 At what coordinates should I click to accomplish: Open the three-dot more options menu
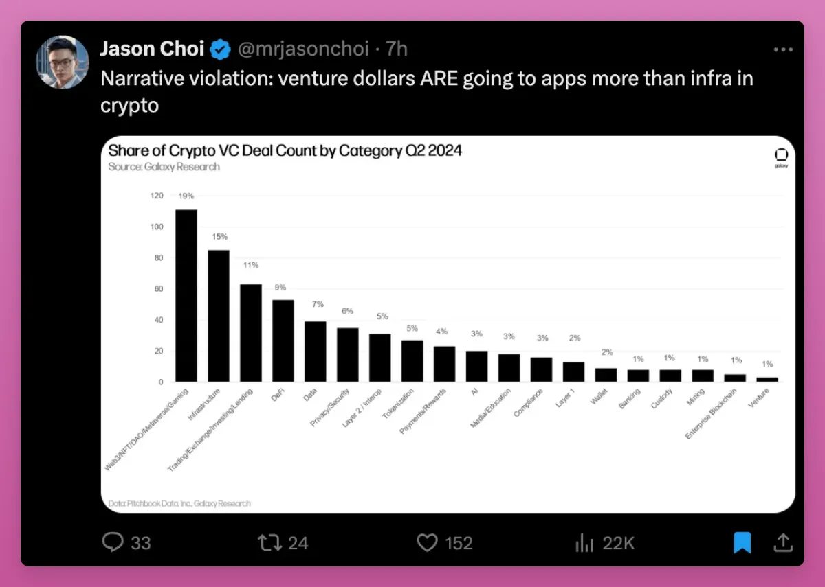click(783, 49)
